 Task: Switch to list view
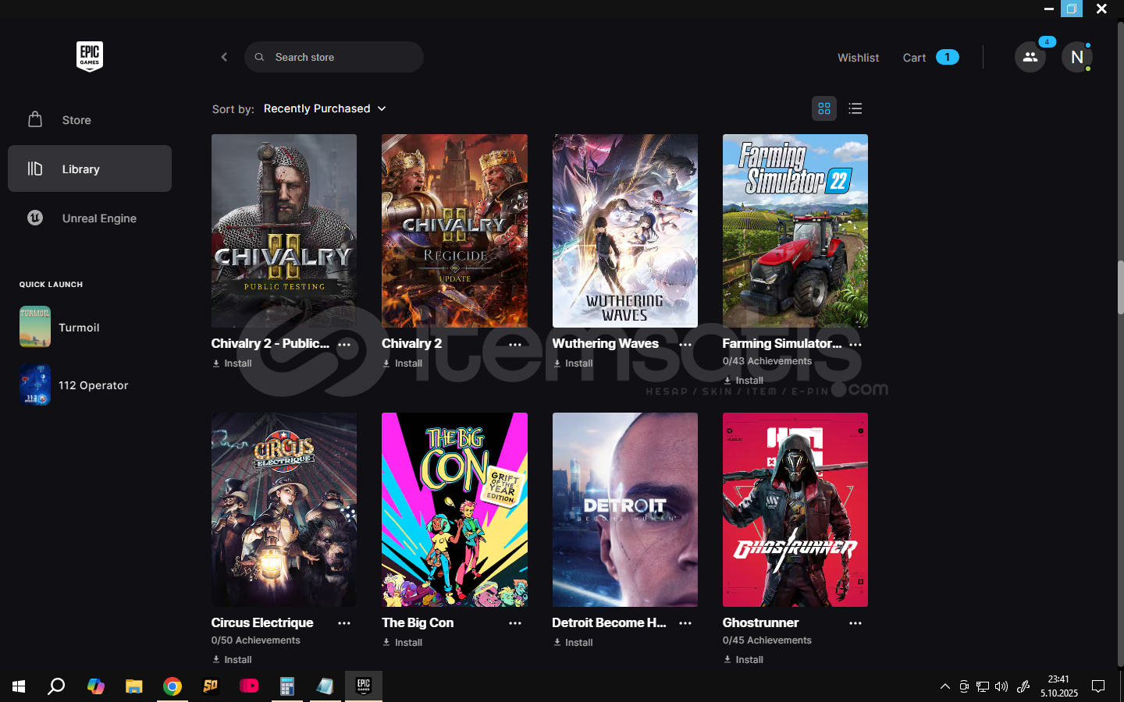(x=855, y=108)
